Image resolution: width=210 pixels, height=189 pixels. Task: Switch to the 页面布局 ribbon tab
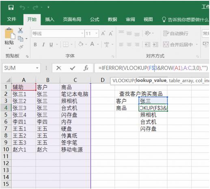[72, 19]
